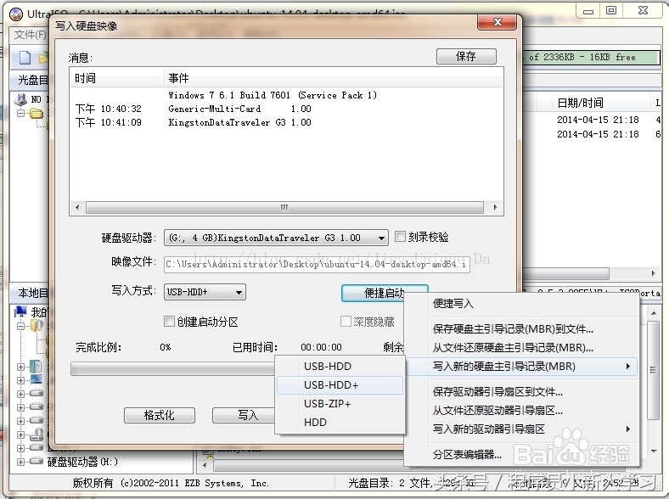This screenshot has width=669, height=499.
Task: Toggle the 深度隐藏 checkbox
Action: 346,321
